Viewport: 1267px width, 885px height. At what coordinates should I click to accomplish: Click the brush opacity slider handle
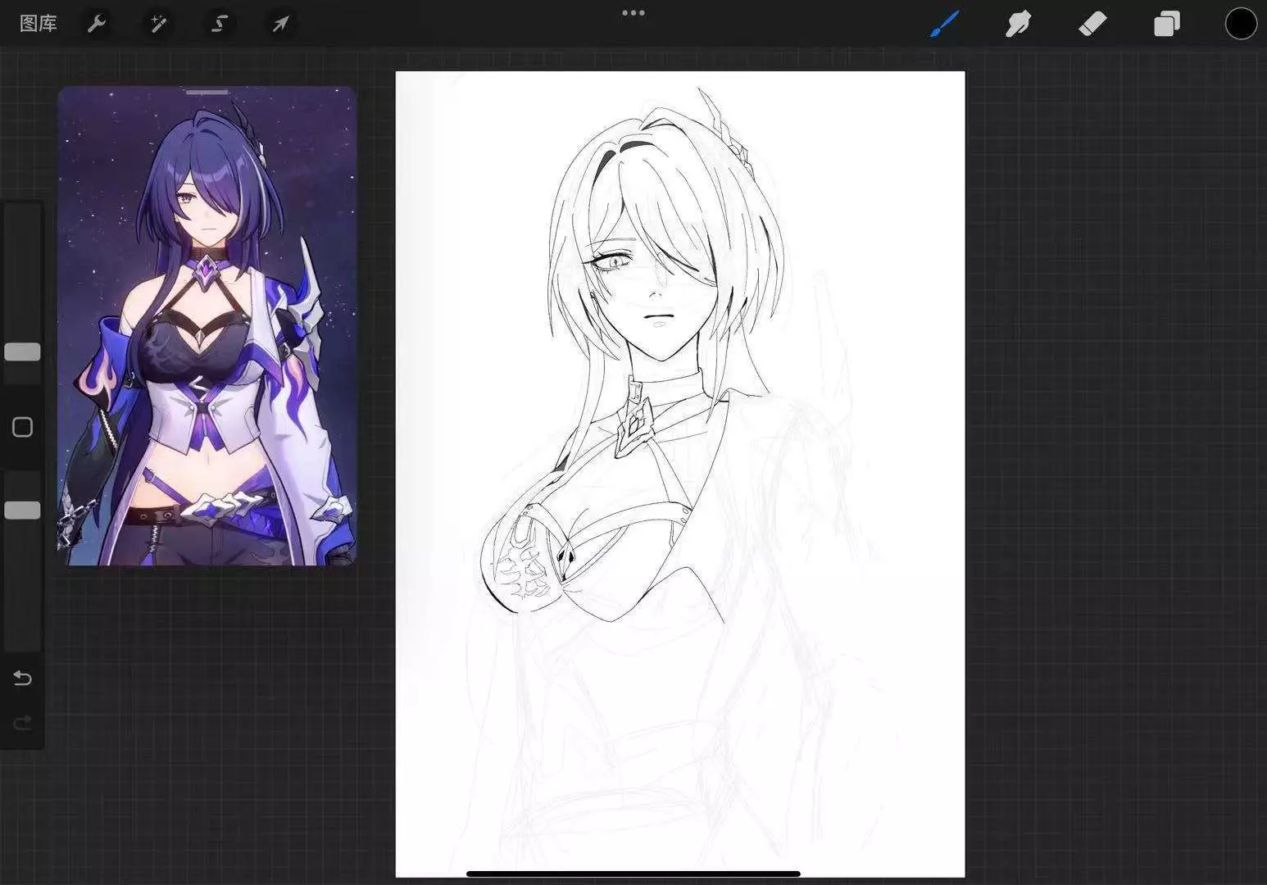coord(22,511)
